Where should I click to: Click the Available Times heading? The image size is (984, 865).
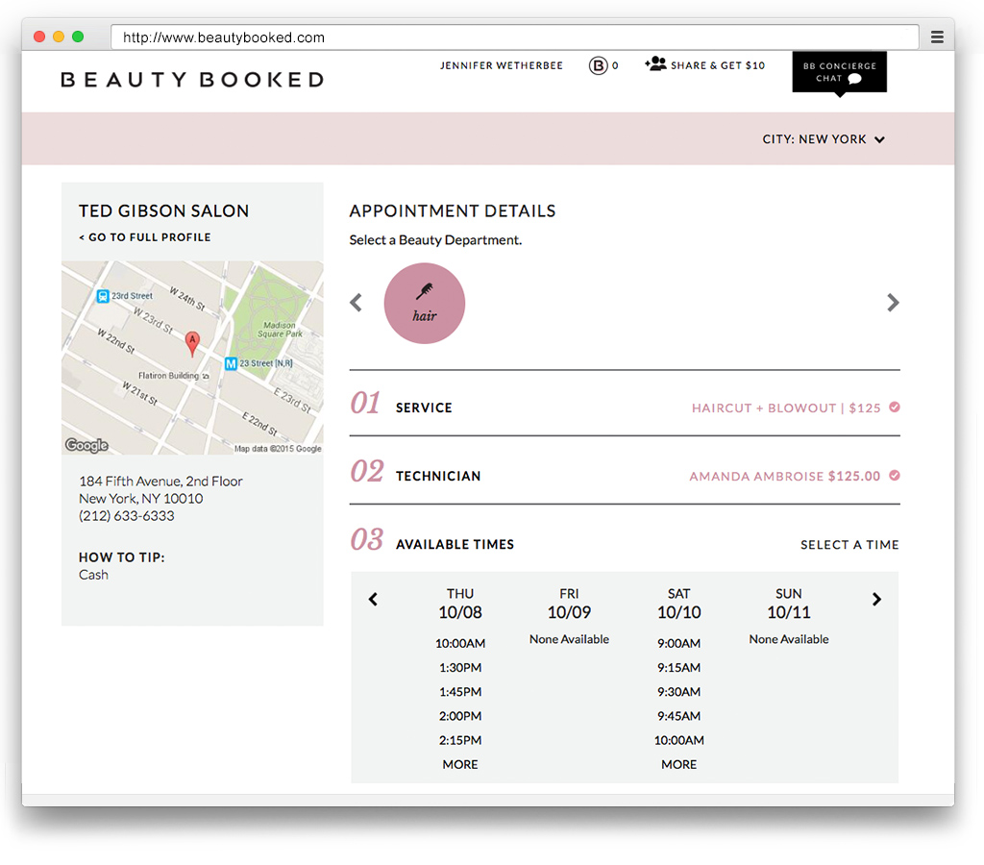pos(455,545)
